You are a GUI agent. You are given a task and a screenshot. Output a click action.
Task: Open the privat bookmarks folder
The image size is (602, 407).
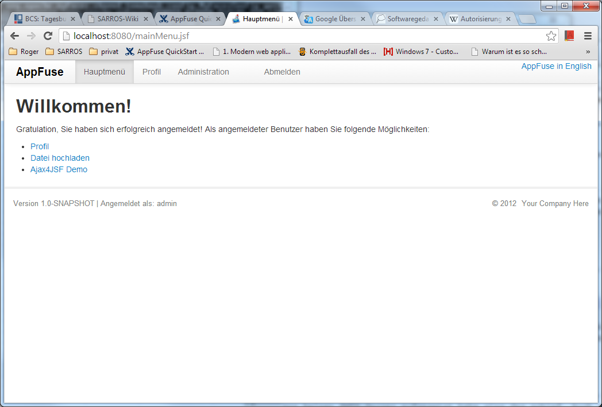101,51
